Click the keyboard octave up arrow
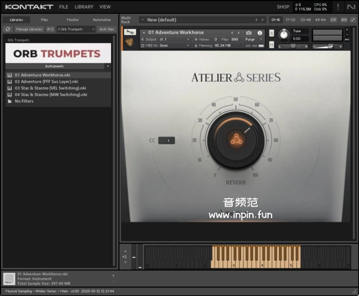Screen dimensions: 359x296 click(x=125, y=251)
